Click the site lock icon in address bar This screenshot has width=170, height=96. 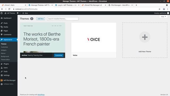click(x=14, y=9)
